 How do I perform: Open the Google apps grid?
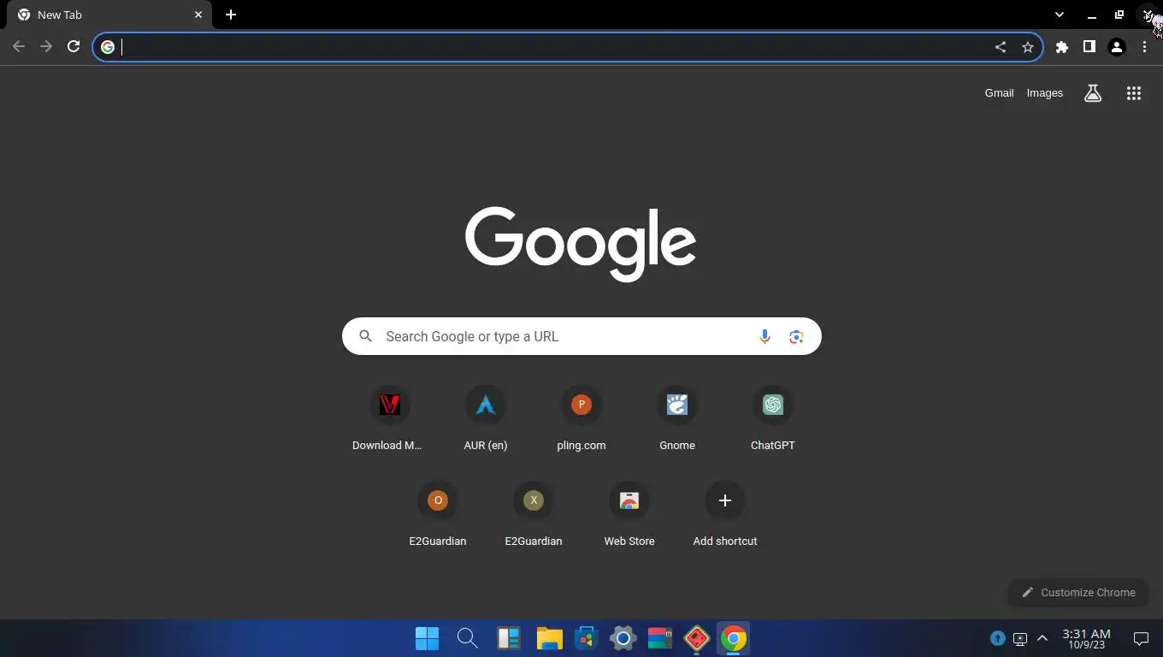click(1134, 93)
